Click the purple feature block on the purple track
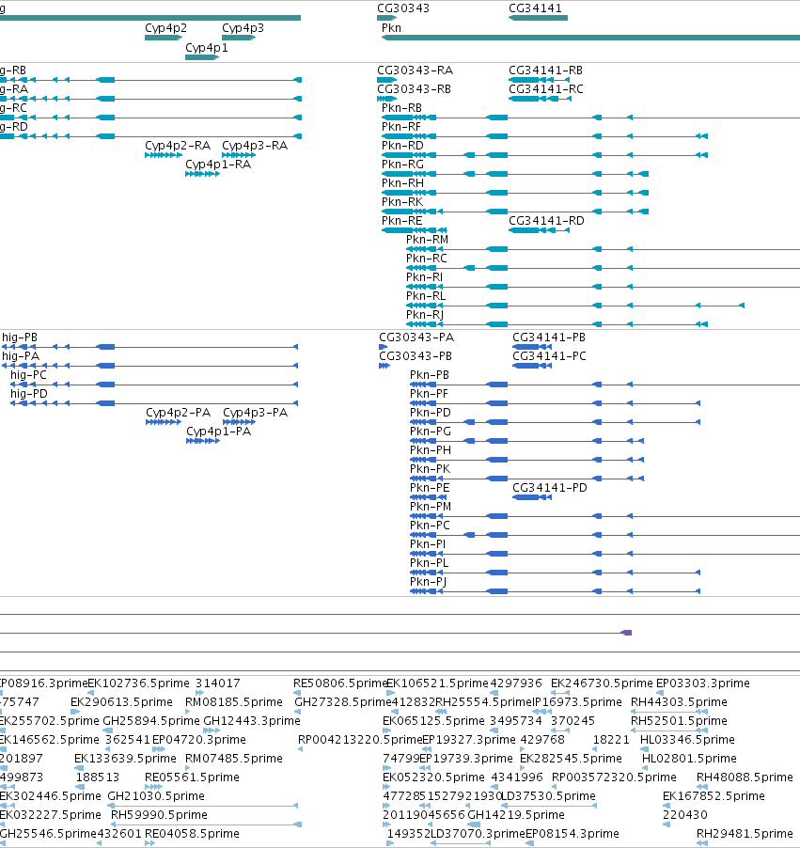Viewport: 800px width, 848px height. (626, 633)
